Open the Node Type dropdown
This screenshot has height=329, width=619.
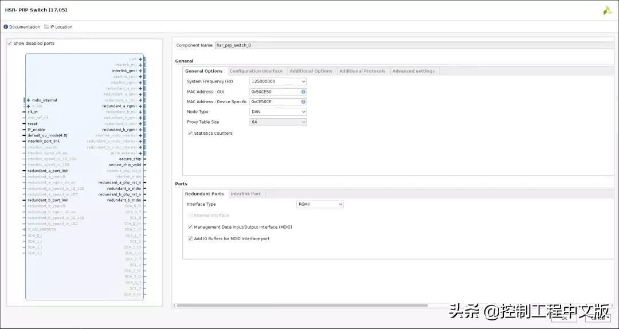pos(278,112)
